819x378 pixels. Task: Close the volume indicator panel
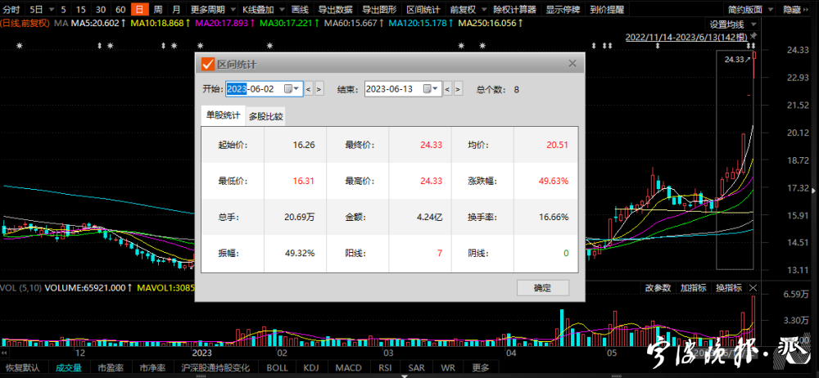754,288
